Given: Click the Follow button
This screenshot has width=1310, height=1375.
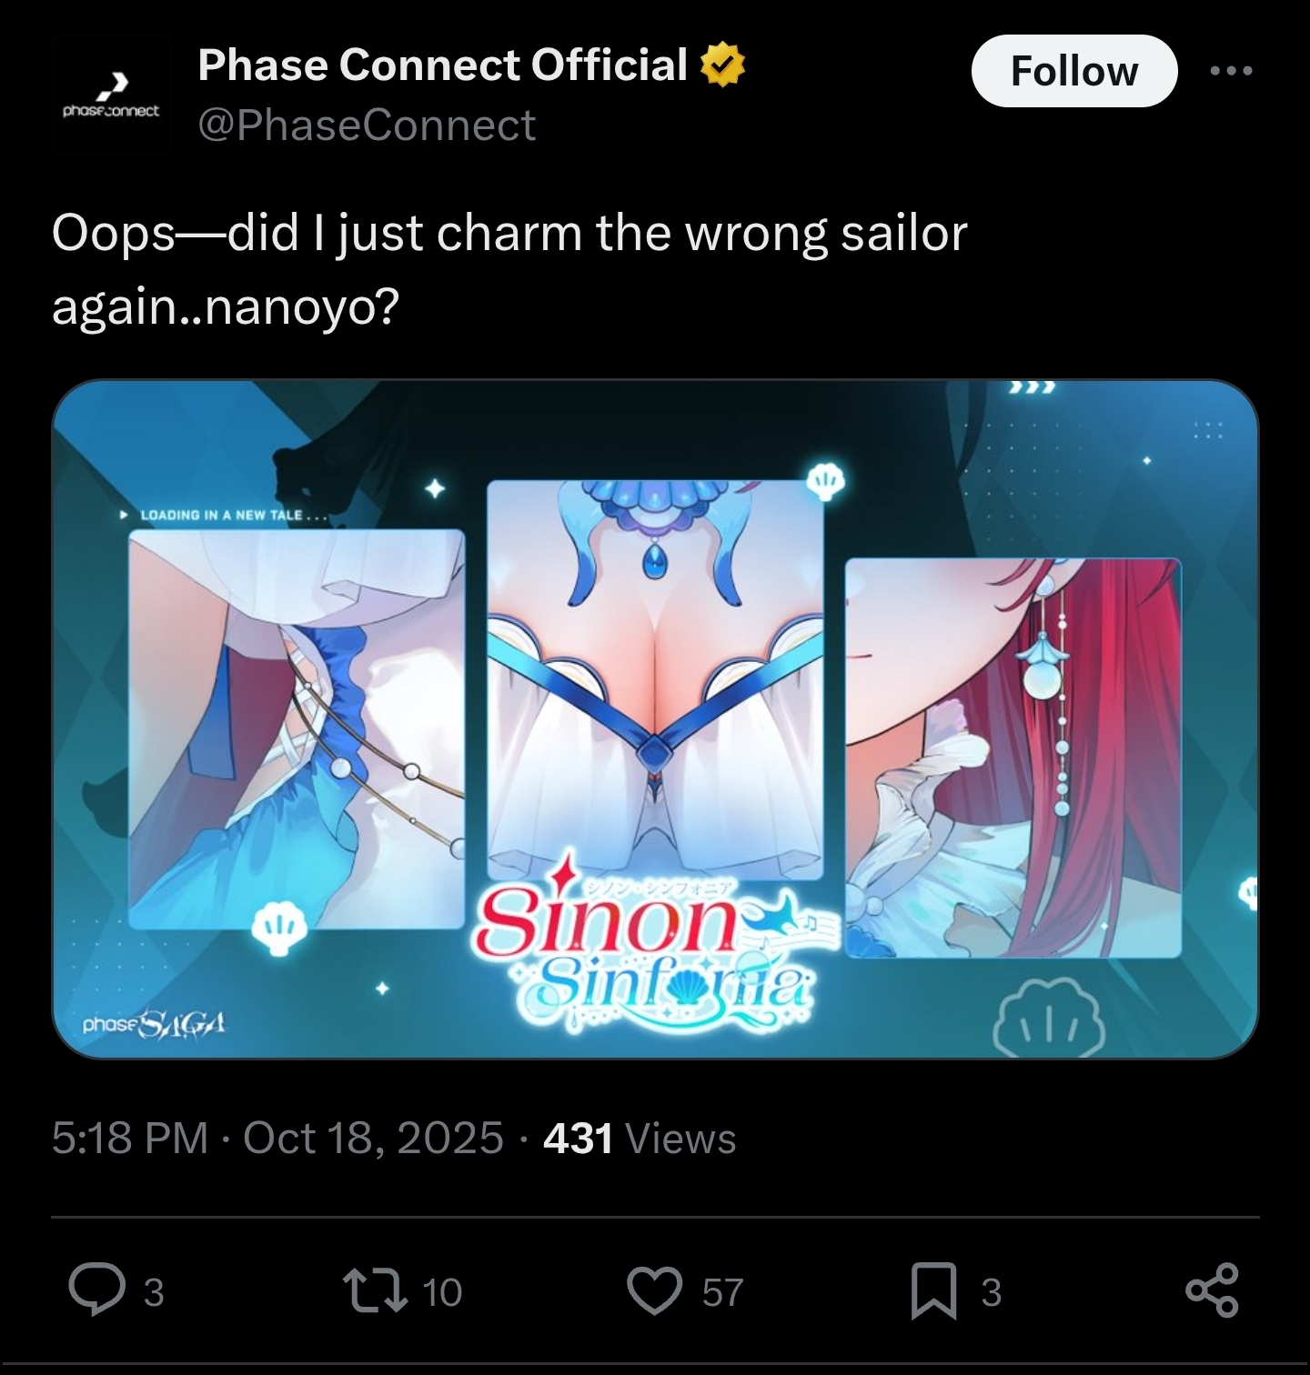Looking at the screenshot, I should (x=1074, y=71).
